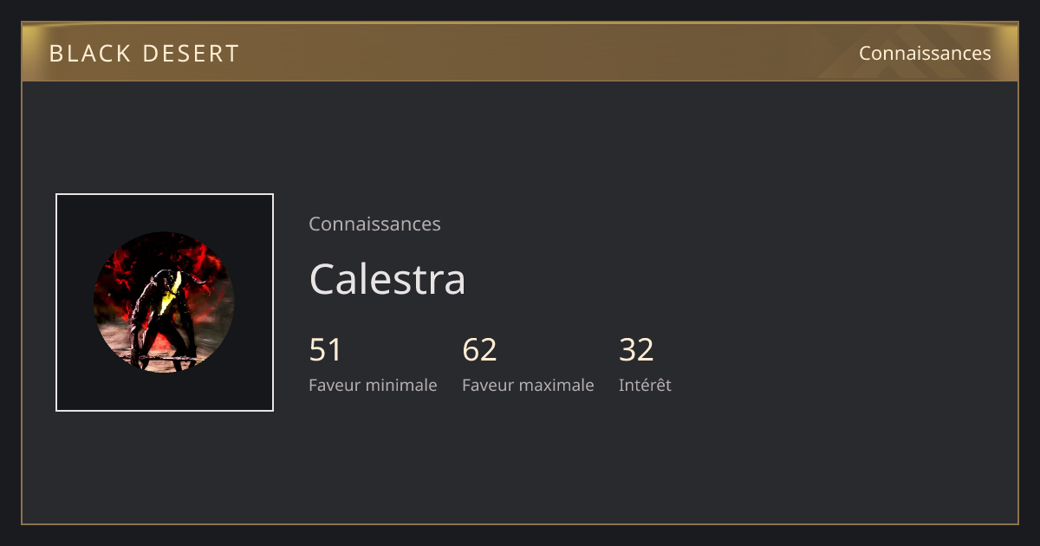Click the Calestra name heading
The height and width of the screenshot is (546, 1040).
(x=387, y=279)
